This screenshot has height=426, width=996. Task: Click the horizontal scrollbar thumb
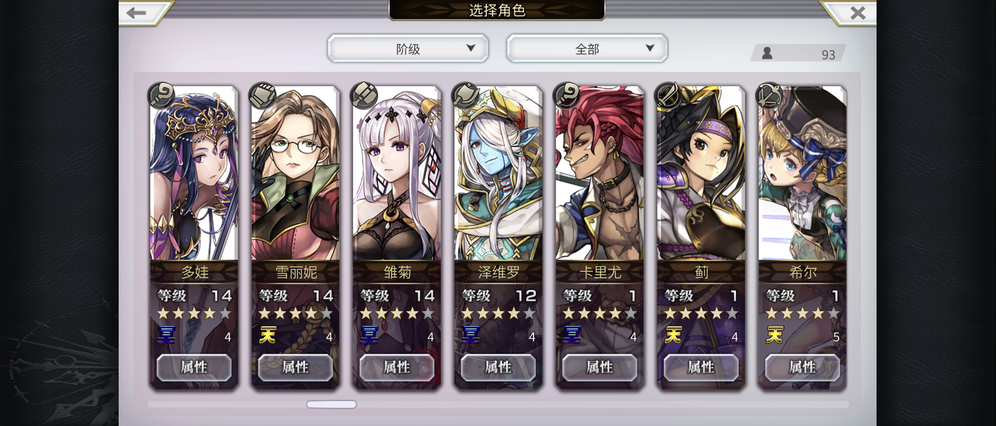coord(331,404)
